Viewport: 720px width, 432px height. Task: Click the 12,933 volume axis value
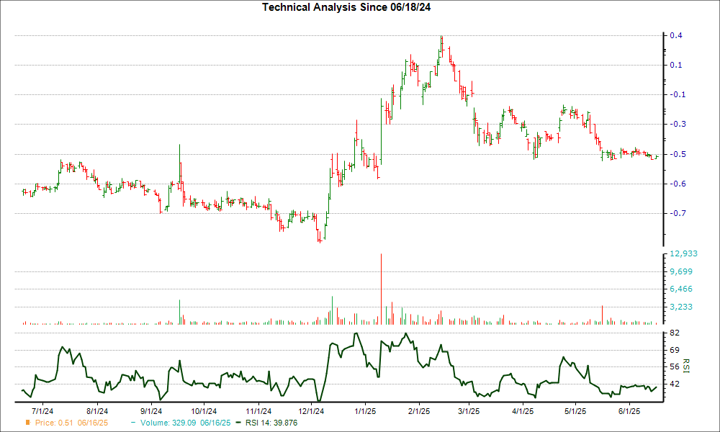[x=684, y=254]
